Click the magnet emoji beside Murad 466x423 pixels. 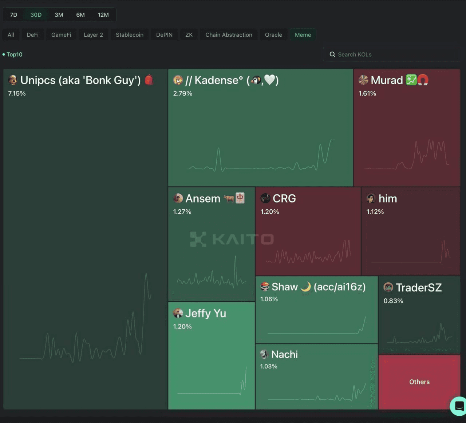coord(423,80)
